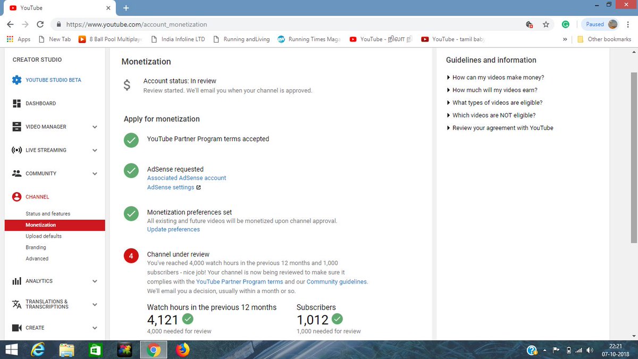638x359 pixels.
Task: Click the Chrome taskbar button
Action: click(x=154, y=349)
